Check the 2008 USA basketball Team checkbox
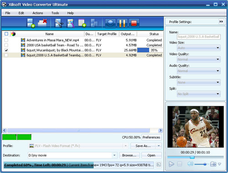This screenshot has height=173, width=228. (6, 45)
